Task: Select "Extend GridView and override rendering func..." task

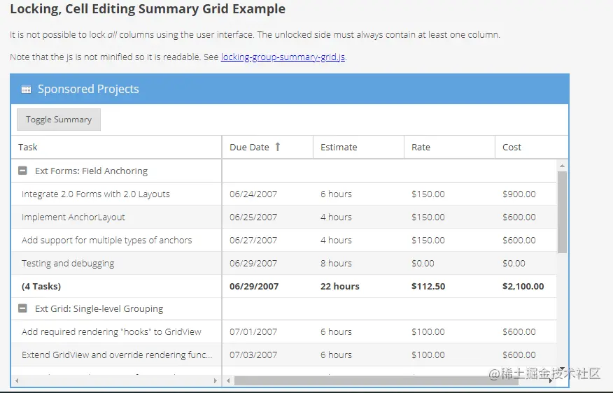Action: [x=117, y=355]
